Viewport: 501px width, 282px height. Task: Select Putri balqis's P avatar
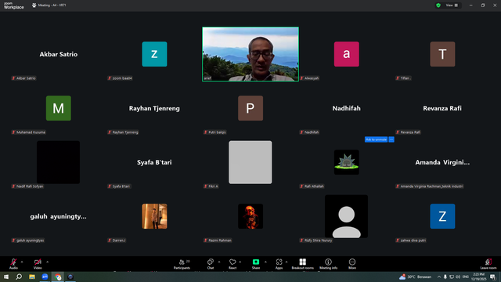[250, 108]
